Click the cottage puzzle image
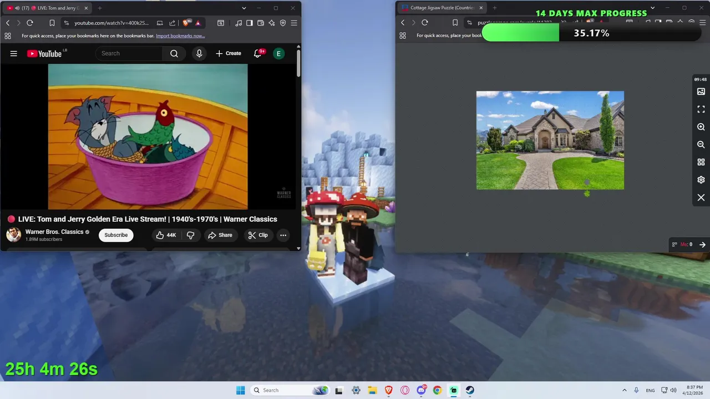Viewport: 710px width, 399px height. [550, 140]
